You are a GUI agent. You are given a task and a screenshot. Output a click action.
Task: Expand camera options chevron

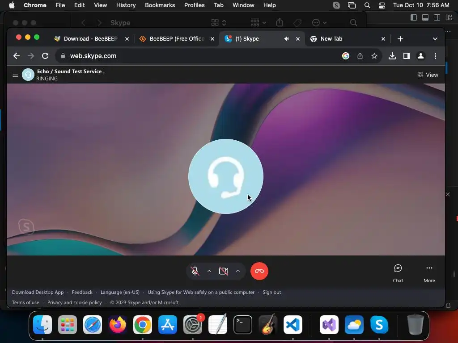coord(238,271)
